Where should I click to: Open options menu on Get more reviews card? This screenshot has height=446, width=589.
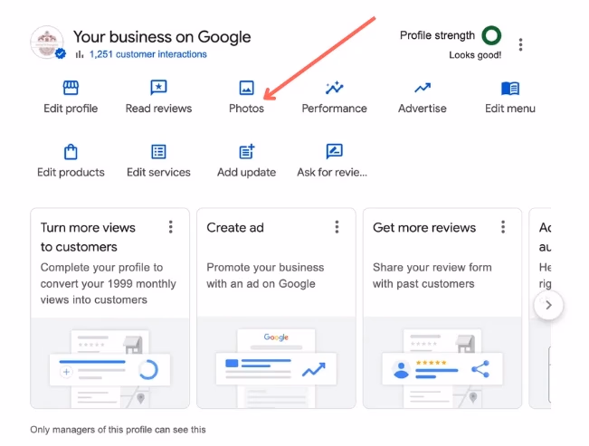[503, 227]
